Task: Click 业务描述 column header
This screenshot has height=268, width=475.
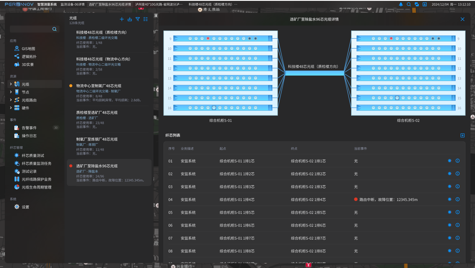Action: [x=187, y=149]
